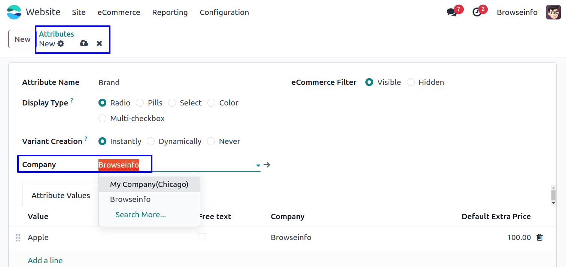This screenshot has height=267, width=566.
Task: Set eCommerce Filter to Hidden
Action: click(x=411, y=82)
